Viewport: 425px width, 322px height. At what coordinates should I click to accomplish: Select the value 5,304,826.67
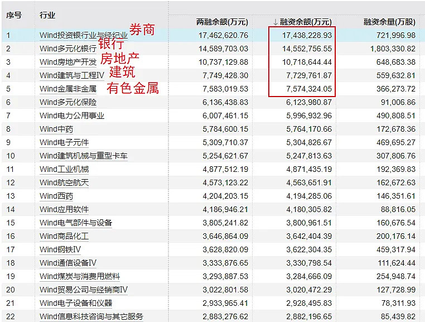(309, 142)
